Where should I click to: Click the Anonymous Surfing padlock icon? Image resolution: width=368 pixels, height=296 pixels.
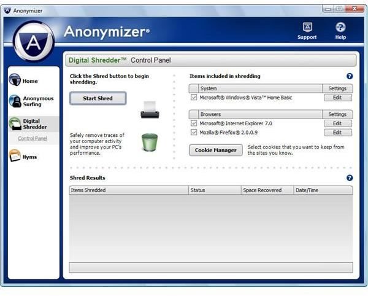(x=15, y=101)
